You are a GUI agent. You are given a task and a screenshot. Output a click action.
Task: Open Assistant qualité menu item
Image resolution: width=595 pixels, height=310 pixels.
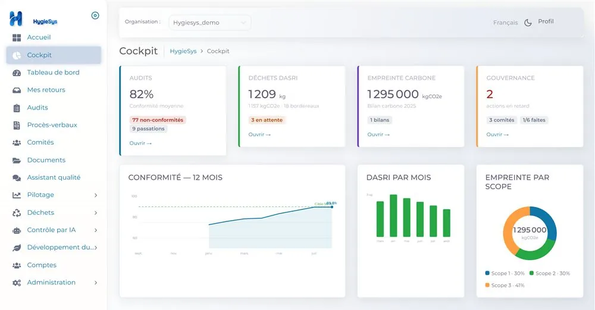tap(54, 177)
